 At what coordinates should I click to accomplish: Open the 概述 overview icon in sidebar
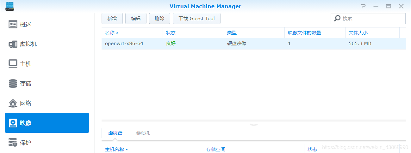pos(13,24)
